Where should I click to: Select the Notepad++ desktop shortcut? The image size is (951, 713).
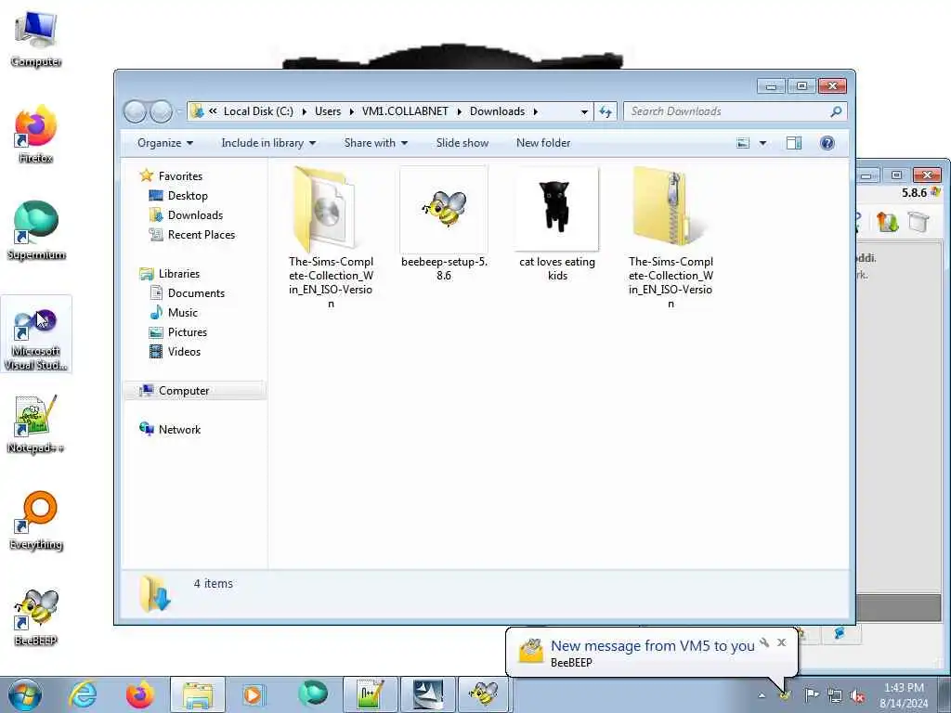(x=36, y=424)
